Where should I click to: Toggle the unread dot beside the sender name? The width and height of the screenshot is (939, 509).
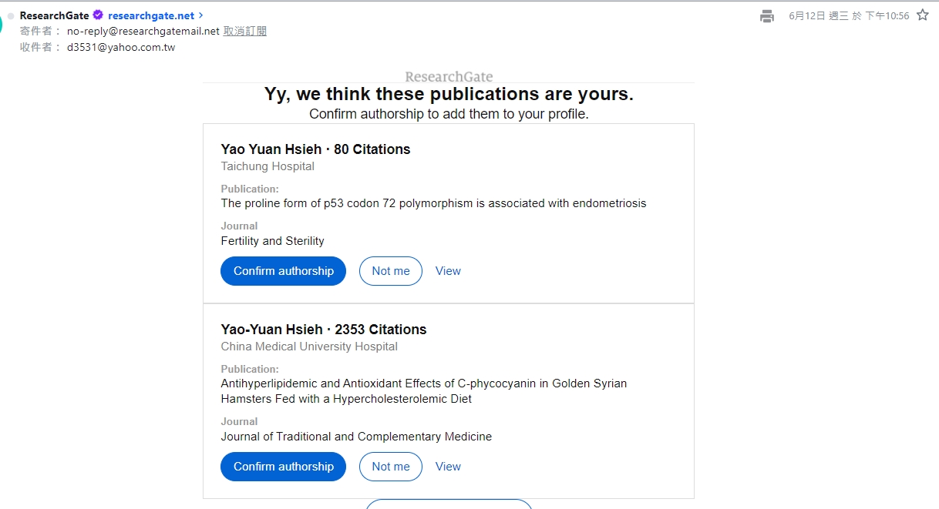[11, 15]
